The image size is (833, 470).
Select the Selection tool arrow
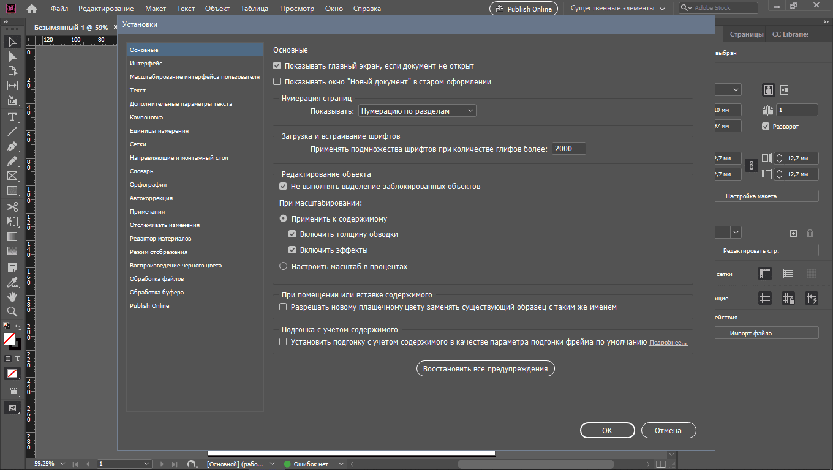point(12,42)
